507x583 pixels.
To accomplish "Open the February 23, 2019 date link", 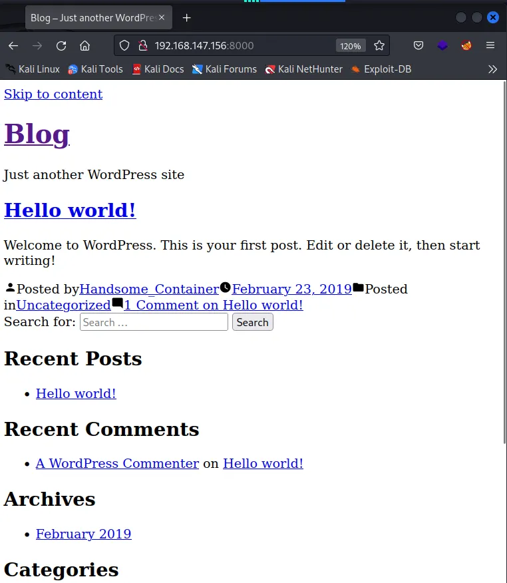I will click(292, 290).
